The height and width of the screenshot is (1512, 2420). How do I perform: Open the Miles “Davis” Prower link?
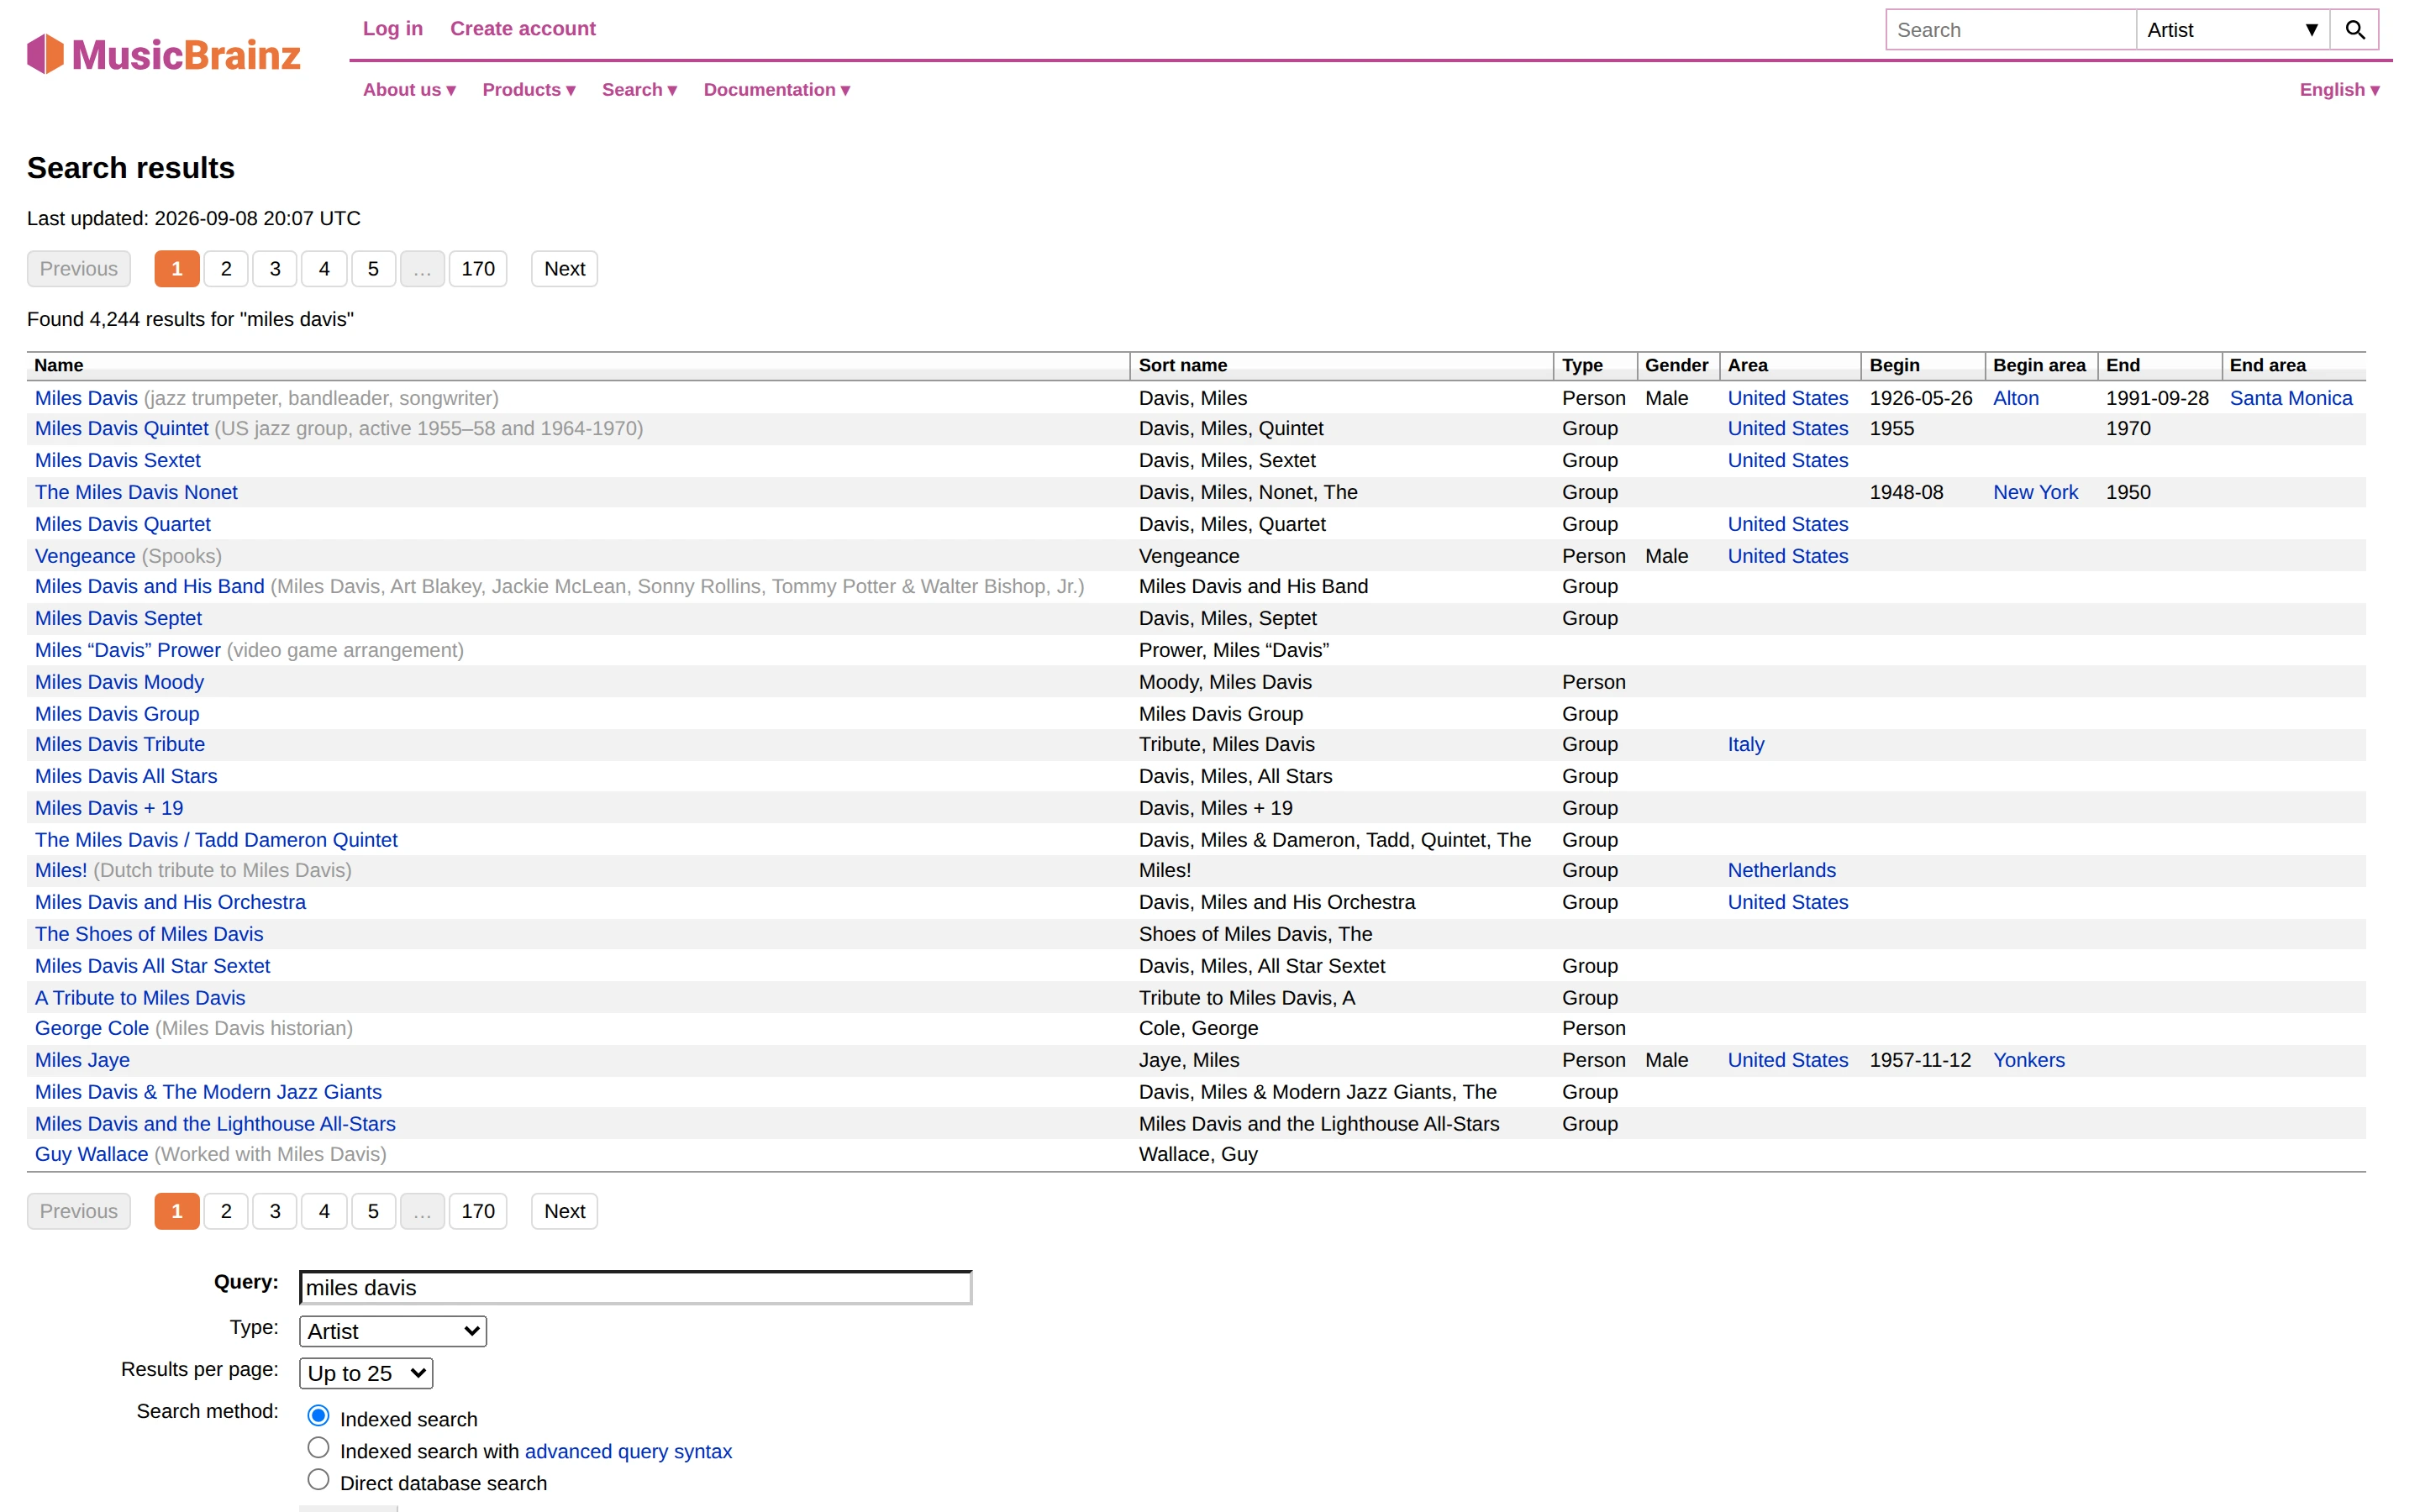(x=128, y=650)
